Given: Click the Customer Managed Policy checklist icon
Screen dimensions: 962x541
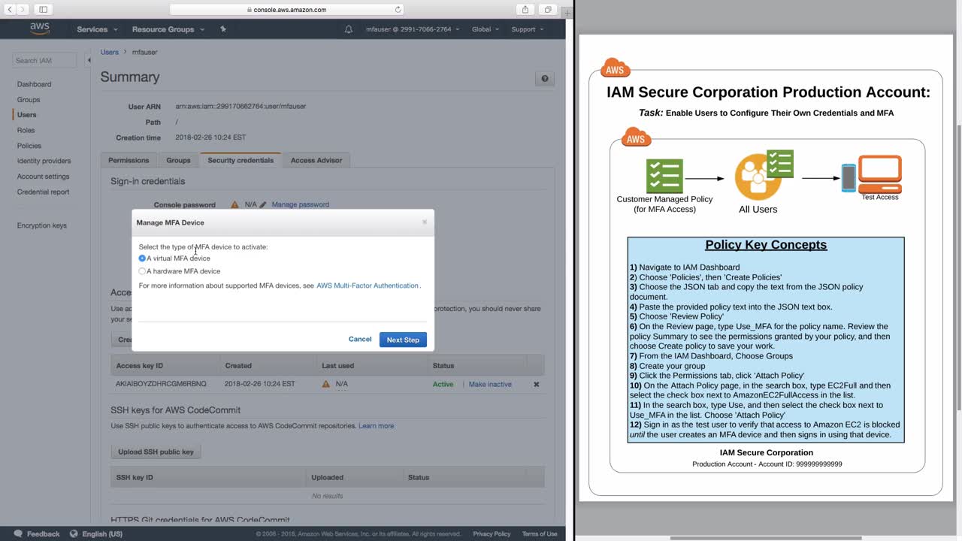Looking at the screenshot, I should click(x=664, y=177).
